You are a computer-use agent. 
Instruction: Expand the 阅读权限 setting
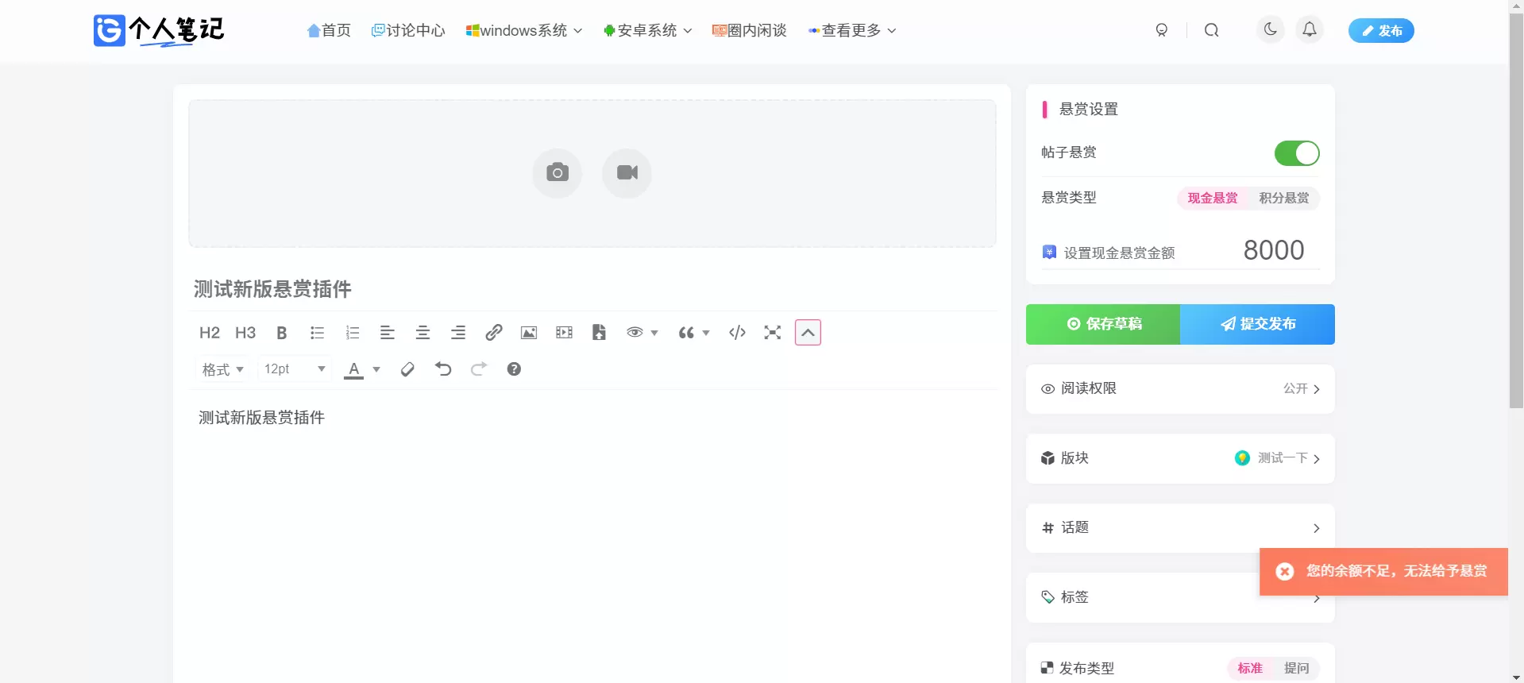(x=1180, y=389)
